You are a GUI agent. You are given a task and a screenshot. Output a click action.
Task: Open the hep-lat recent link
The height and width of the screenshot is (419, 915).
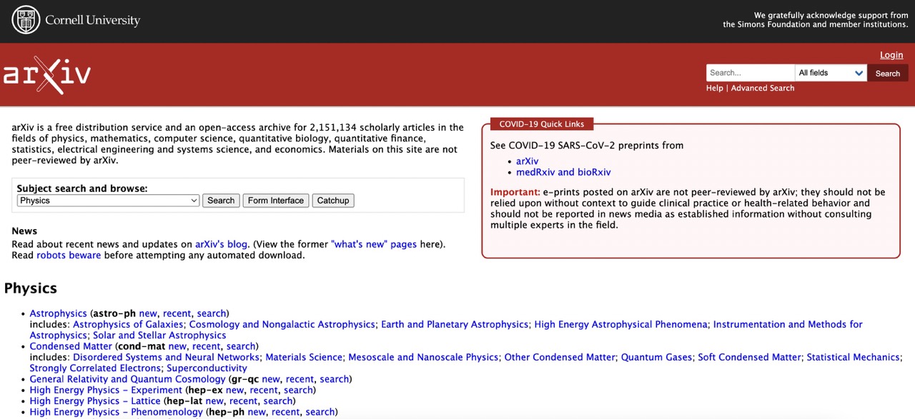[243, 401]
